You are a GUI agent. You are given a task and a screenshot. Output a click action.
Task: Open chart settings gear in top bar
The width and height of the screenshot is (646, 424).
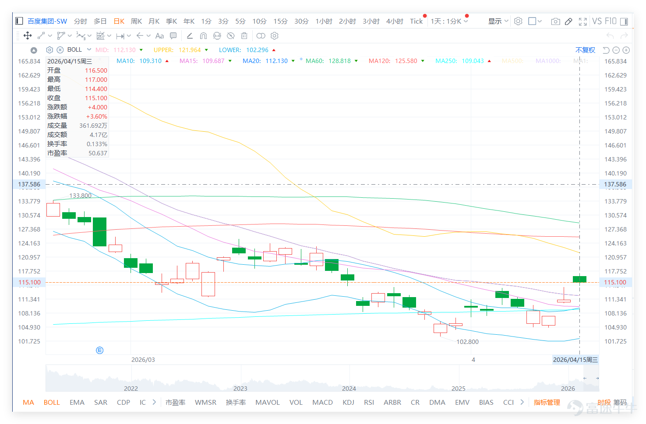(x=518, y=21)
